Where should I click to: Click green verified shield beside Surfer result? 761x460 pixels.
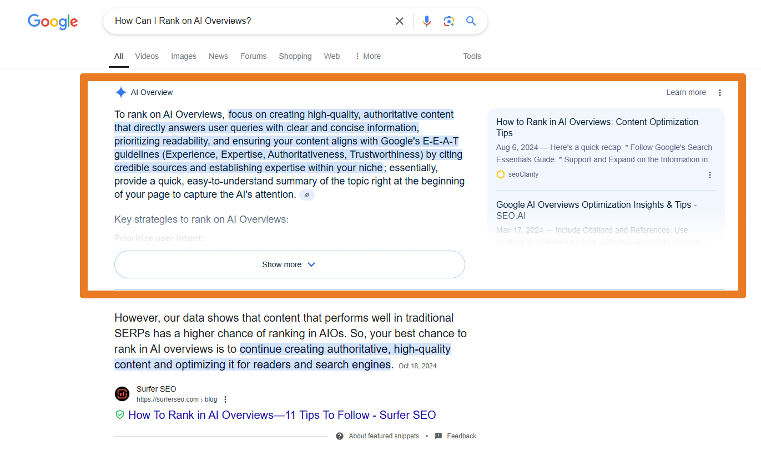point(119,415)
